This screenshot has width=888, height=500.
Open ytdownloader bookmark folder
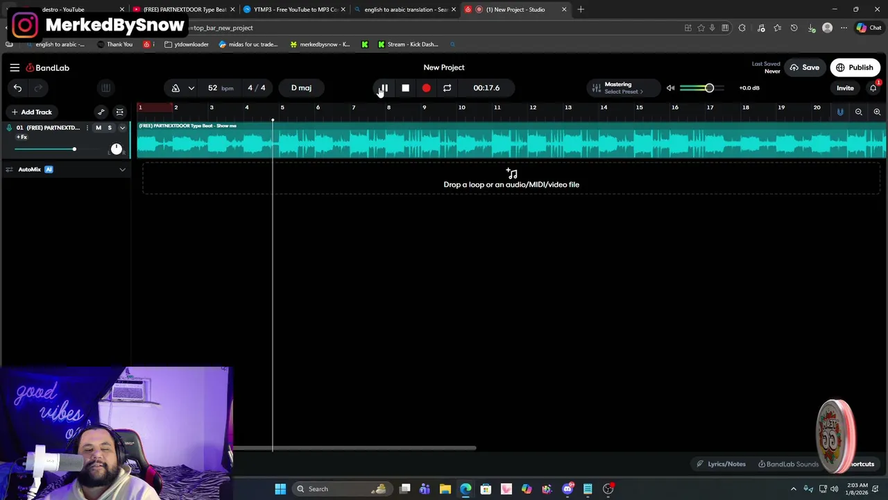pyautogui.click(x=187, y=44)
